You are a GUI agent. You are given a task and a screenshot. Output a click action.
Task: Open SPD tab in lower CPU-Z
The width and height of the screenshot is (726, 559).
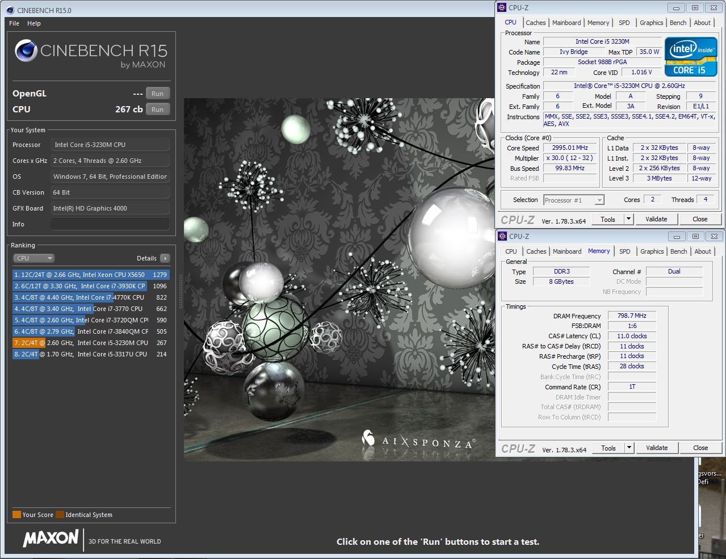[625, 251]
